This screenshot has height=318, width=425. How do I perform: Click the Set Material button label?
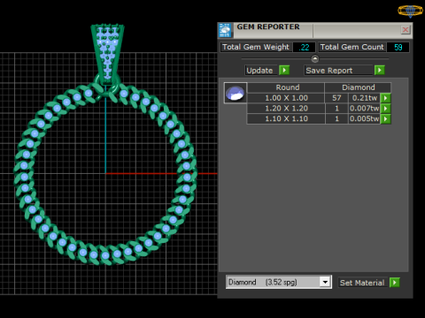pos(362,283)
